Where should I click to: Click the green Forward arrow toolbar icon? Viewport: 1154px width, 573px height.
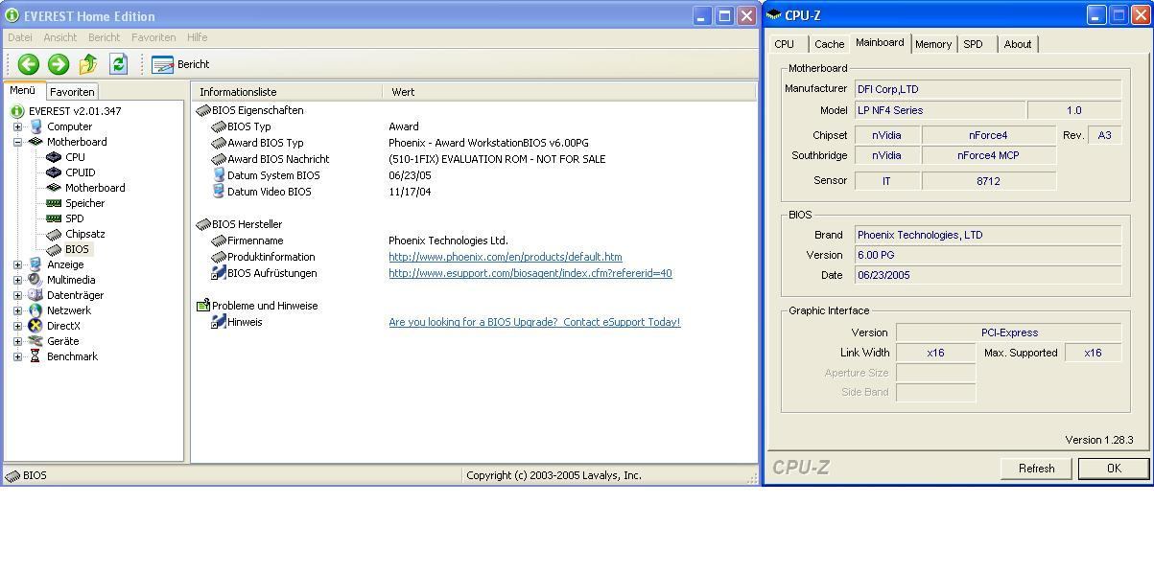59,64
